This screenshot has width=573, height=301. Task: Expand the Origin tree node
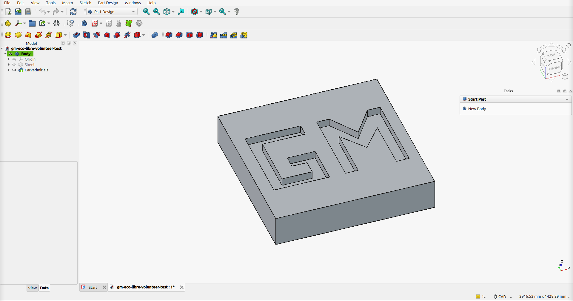coord(9,59)
